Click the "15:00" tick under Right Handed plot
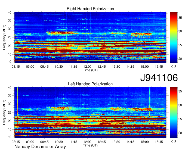The image size is (185, 150). [x=144, y=67]
